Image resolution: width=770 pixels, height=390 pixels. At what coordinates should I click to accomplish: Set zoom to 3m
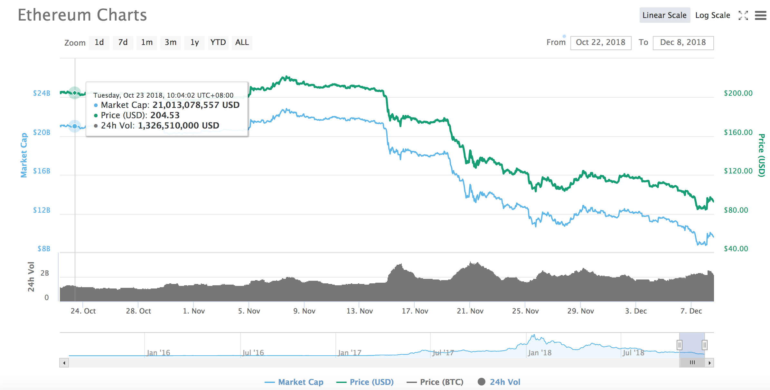[x=171, y=42]
